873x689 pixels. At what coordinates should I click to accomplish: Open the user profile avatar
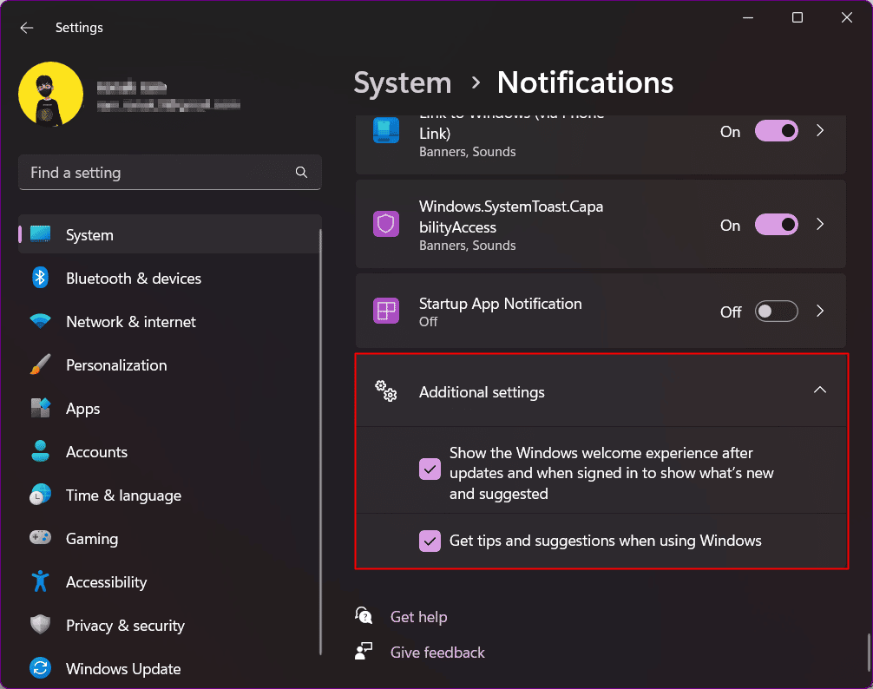tap(50, 94)
